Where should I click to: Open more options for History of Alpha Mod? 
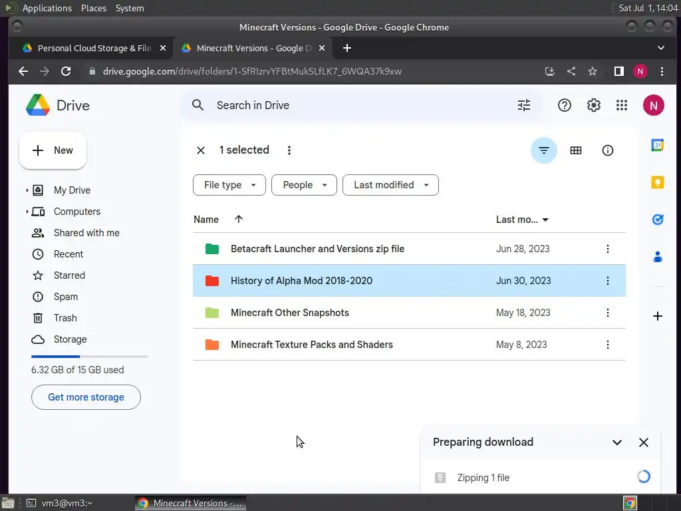coord(608,281)
